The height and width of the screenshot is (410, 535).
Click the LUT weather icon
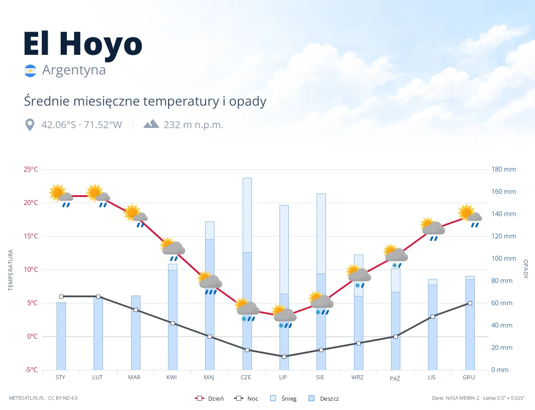pyautogui.click(x=98, y=196)
